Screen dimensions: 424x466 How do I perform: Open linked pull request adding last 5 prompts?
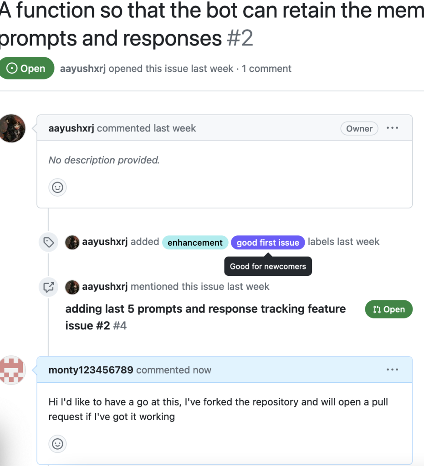click(x=205, y=317)
